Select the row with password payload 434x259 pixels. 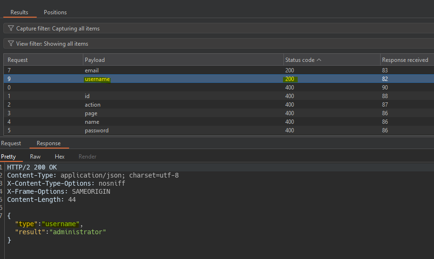tap(97, 130)
